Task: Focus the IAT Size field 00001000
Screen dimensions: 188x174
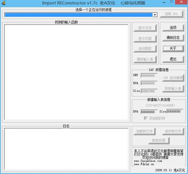Action: (x=149, y=91)
